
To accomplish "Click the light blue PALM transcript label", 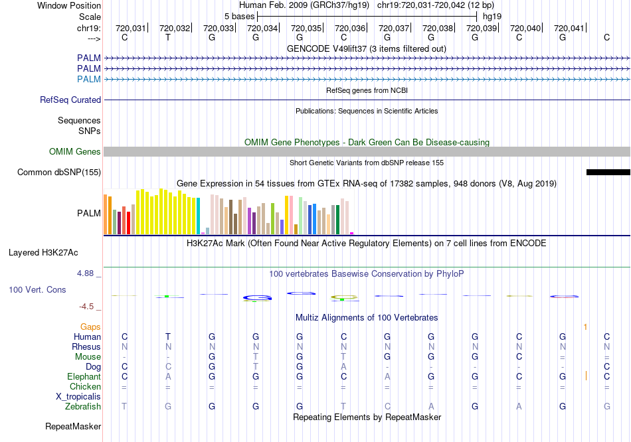I will [89, 79].
